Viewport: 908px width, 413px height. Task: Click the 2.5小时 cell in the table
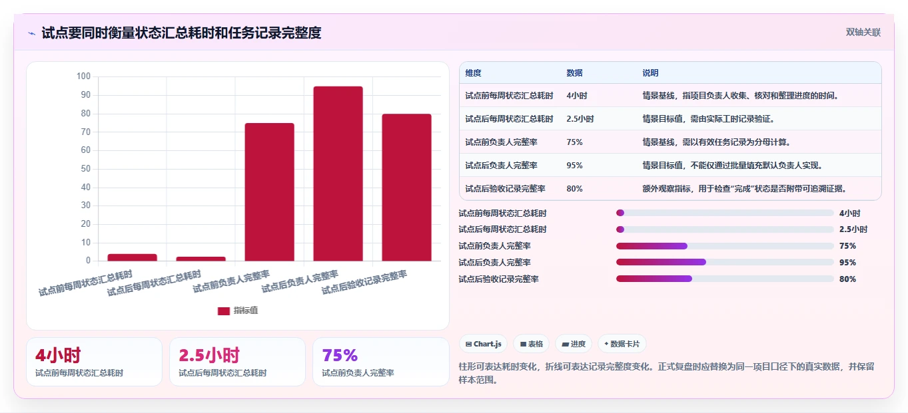click(580, 119)
